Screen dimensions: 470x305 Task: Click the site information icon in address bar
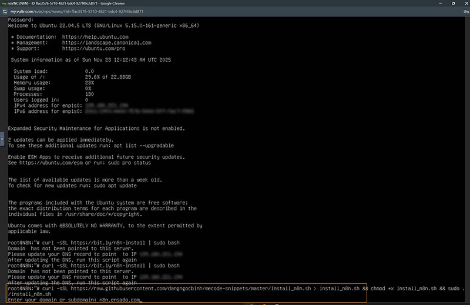pos(5,11)
